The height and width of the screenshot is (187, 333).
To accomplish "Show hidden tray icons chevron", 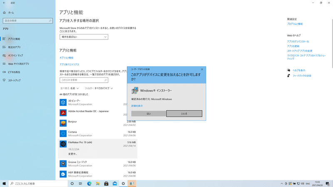I will [x=282, y=184].
